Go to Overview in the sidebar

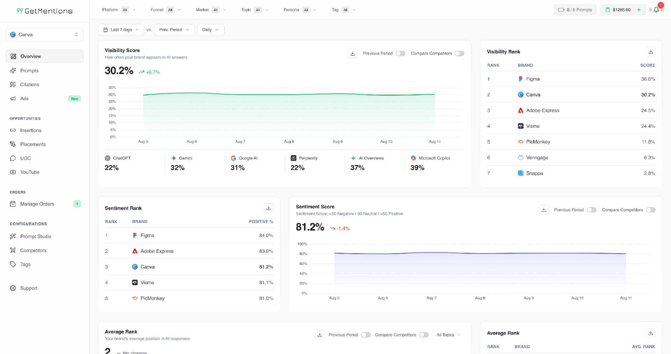(44, 56)
